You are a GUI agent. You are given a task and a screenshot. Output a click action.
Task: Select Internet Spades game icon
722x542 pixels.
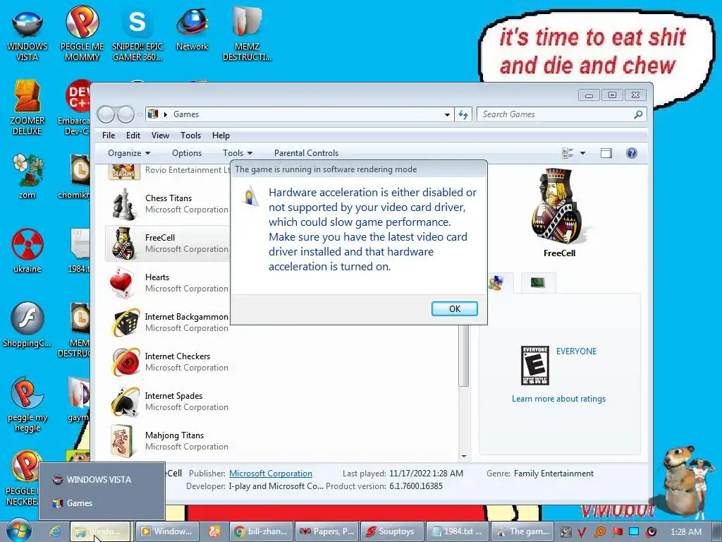point(125,402)
